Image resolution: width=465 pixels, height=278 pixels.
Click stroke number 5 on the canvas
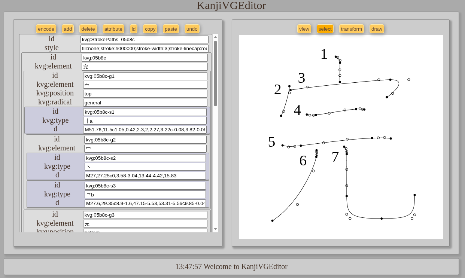coord(271,142)
